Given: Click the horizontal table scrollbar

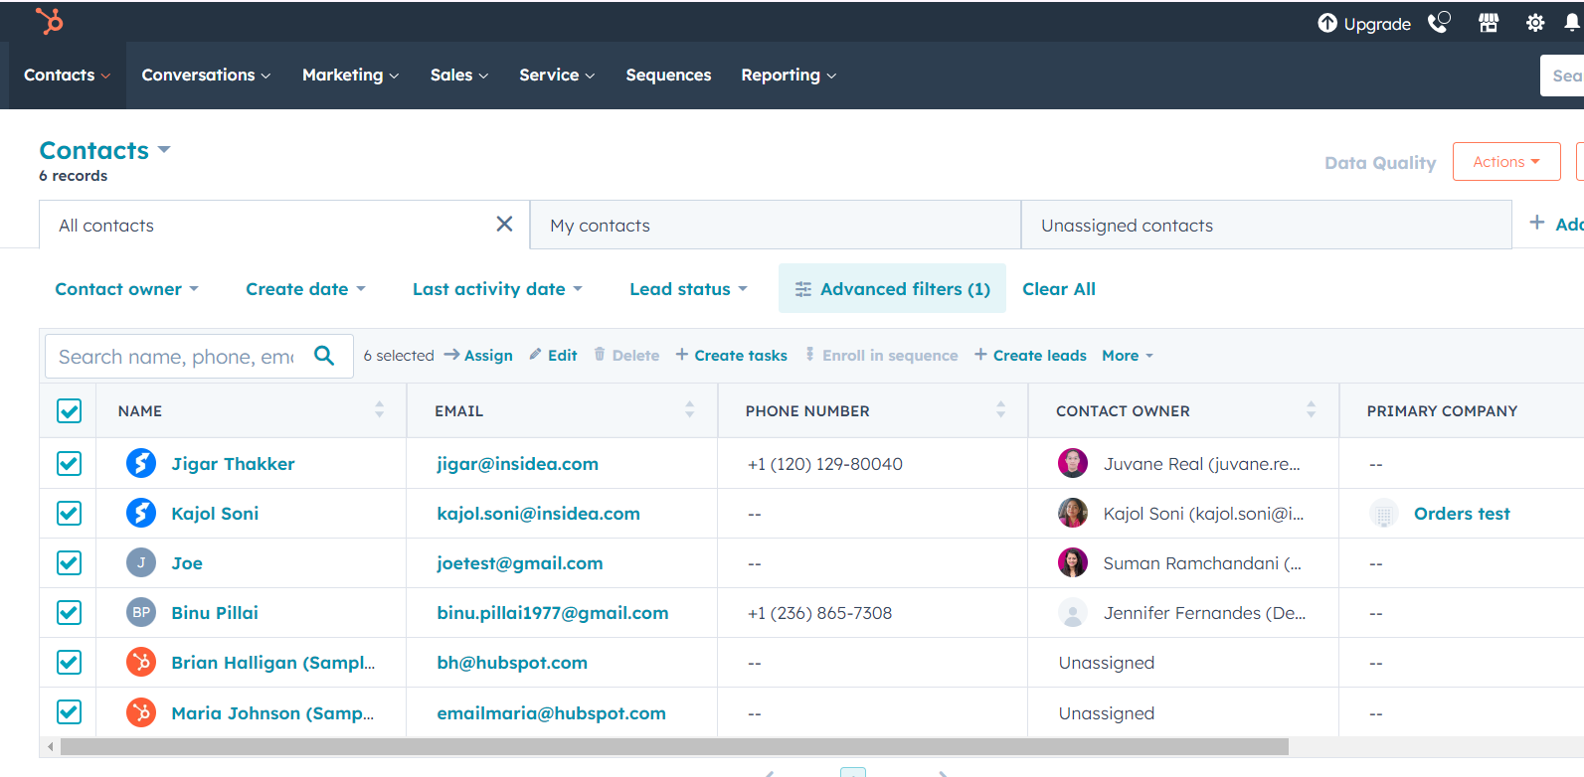Looking at the screenshot, I should point(674,746).
